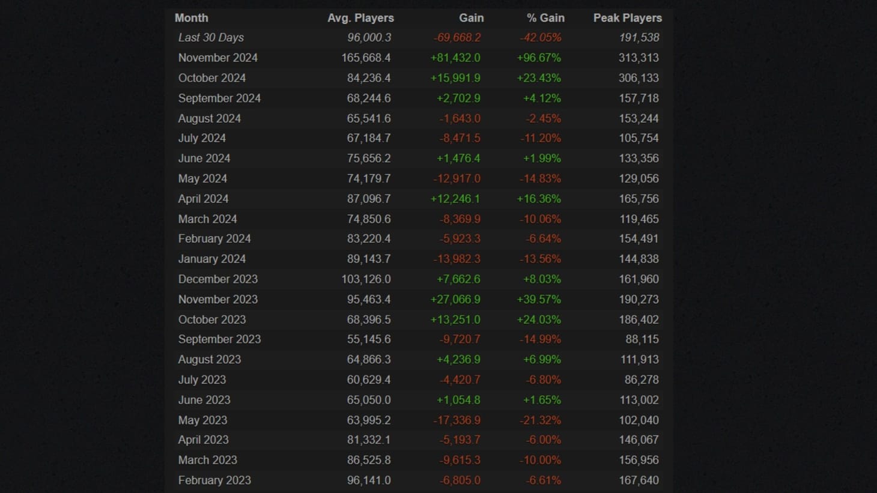877x493 pixels.
Task: Click the peak value 191,538
Action: (639, 37)
